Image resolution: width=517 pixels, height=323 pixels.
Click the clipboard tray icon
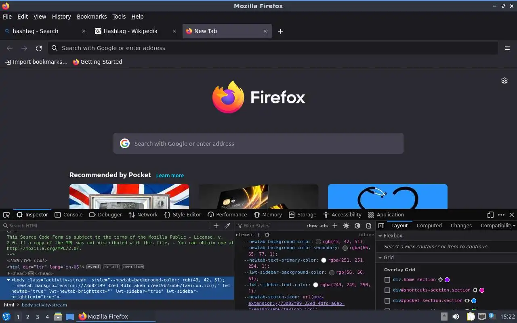[x=471, y=317]
